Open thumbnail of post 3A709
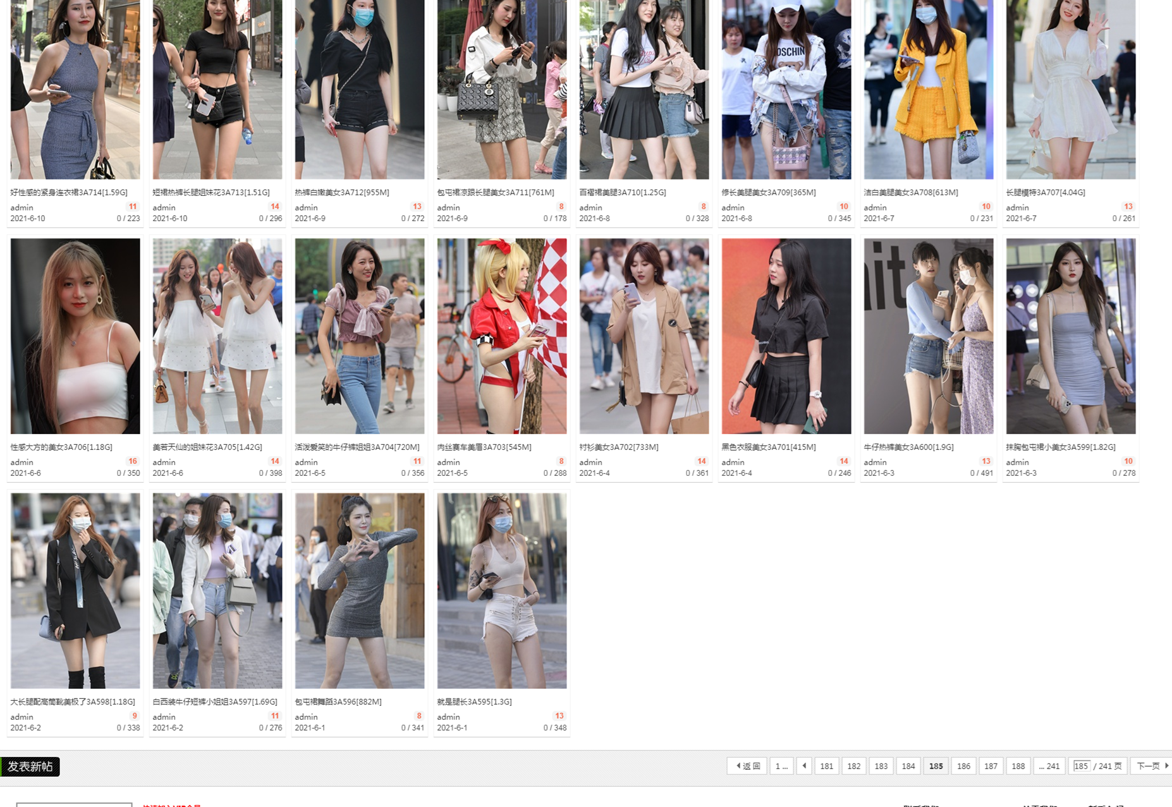This screenshot has width=1172, height=807. [x=786, y=89]
